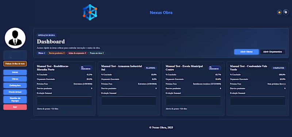
Task: Click 'Instalacoes tecnicas (12/13/2025)' phase text
Action: click(x=207, y=84)
